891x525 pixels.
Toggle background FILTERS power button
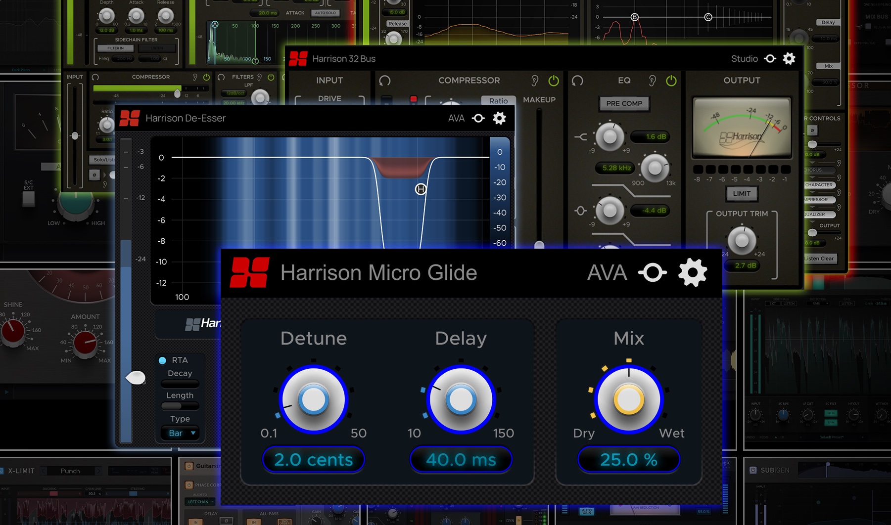pyautogui.click(x=271, y=77)
